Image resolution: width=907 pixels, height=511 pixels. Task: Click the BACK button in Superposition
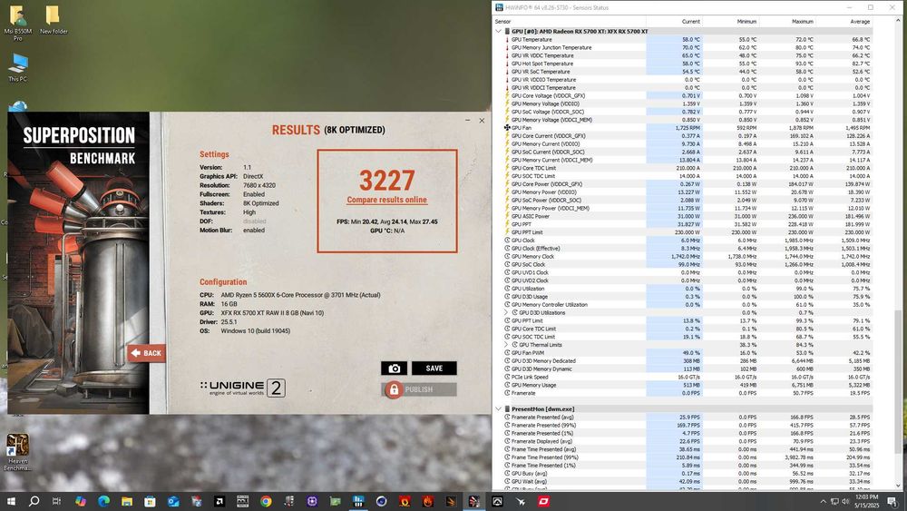click(146, 353)
